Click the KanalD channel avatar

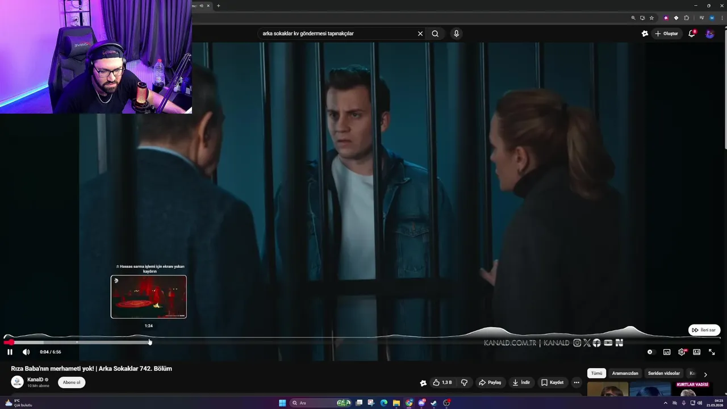click(17, 382)
